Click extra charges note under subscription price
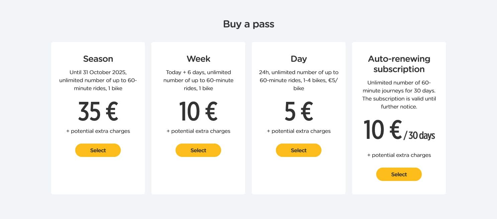Screen dimensions: 497x219 (x=399, y=155)
